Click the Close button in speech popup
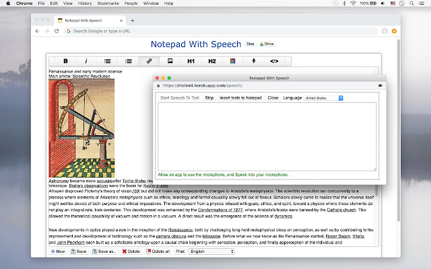The image size is (431, 269). [x=273, y=98]
